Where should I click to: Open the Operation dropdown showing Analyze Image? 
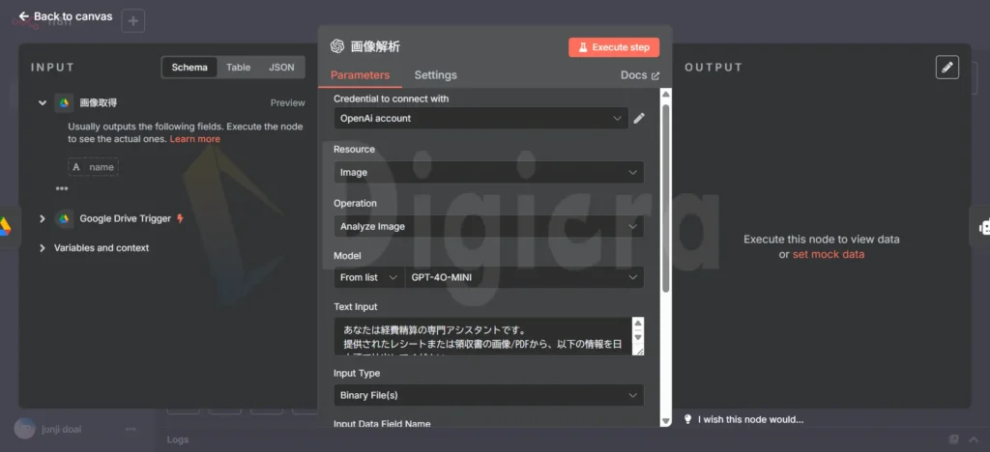click(x=488, y=226)
